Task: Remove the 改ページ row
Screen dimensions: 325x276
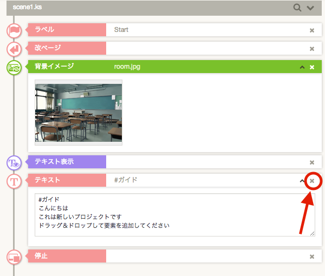Action: [x=312, y=49]
